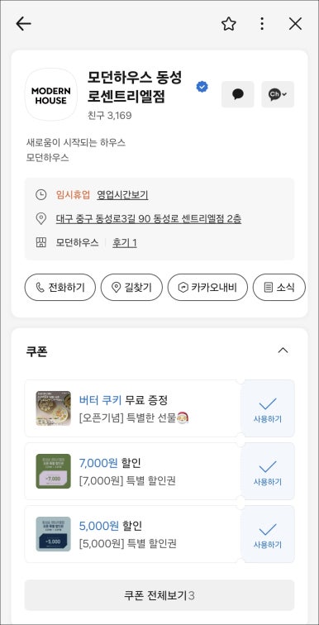
Task: Get directions with 길찾기 button
Action: 132,287
